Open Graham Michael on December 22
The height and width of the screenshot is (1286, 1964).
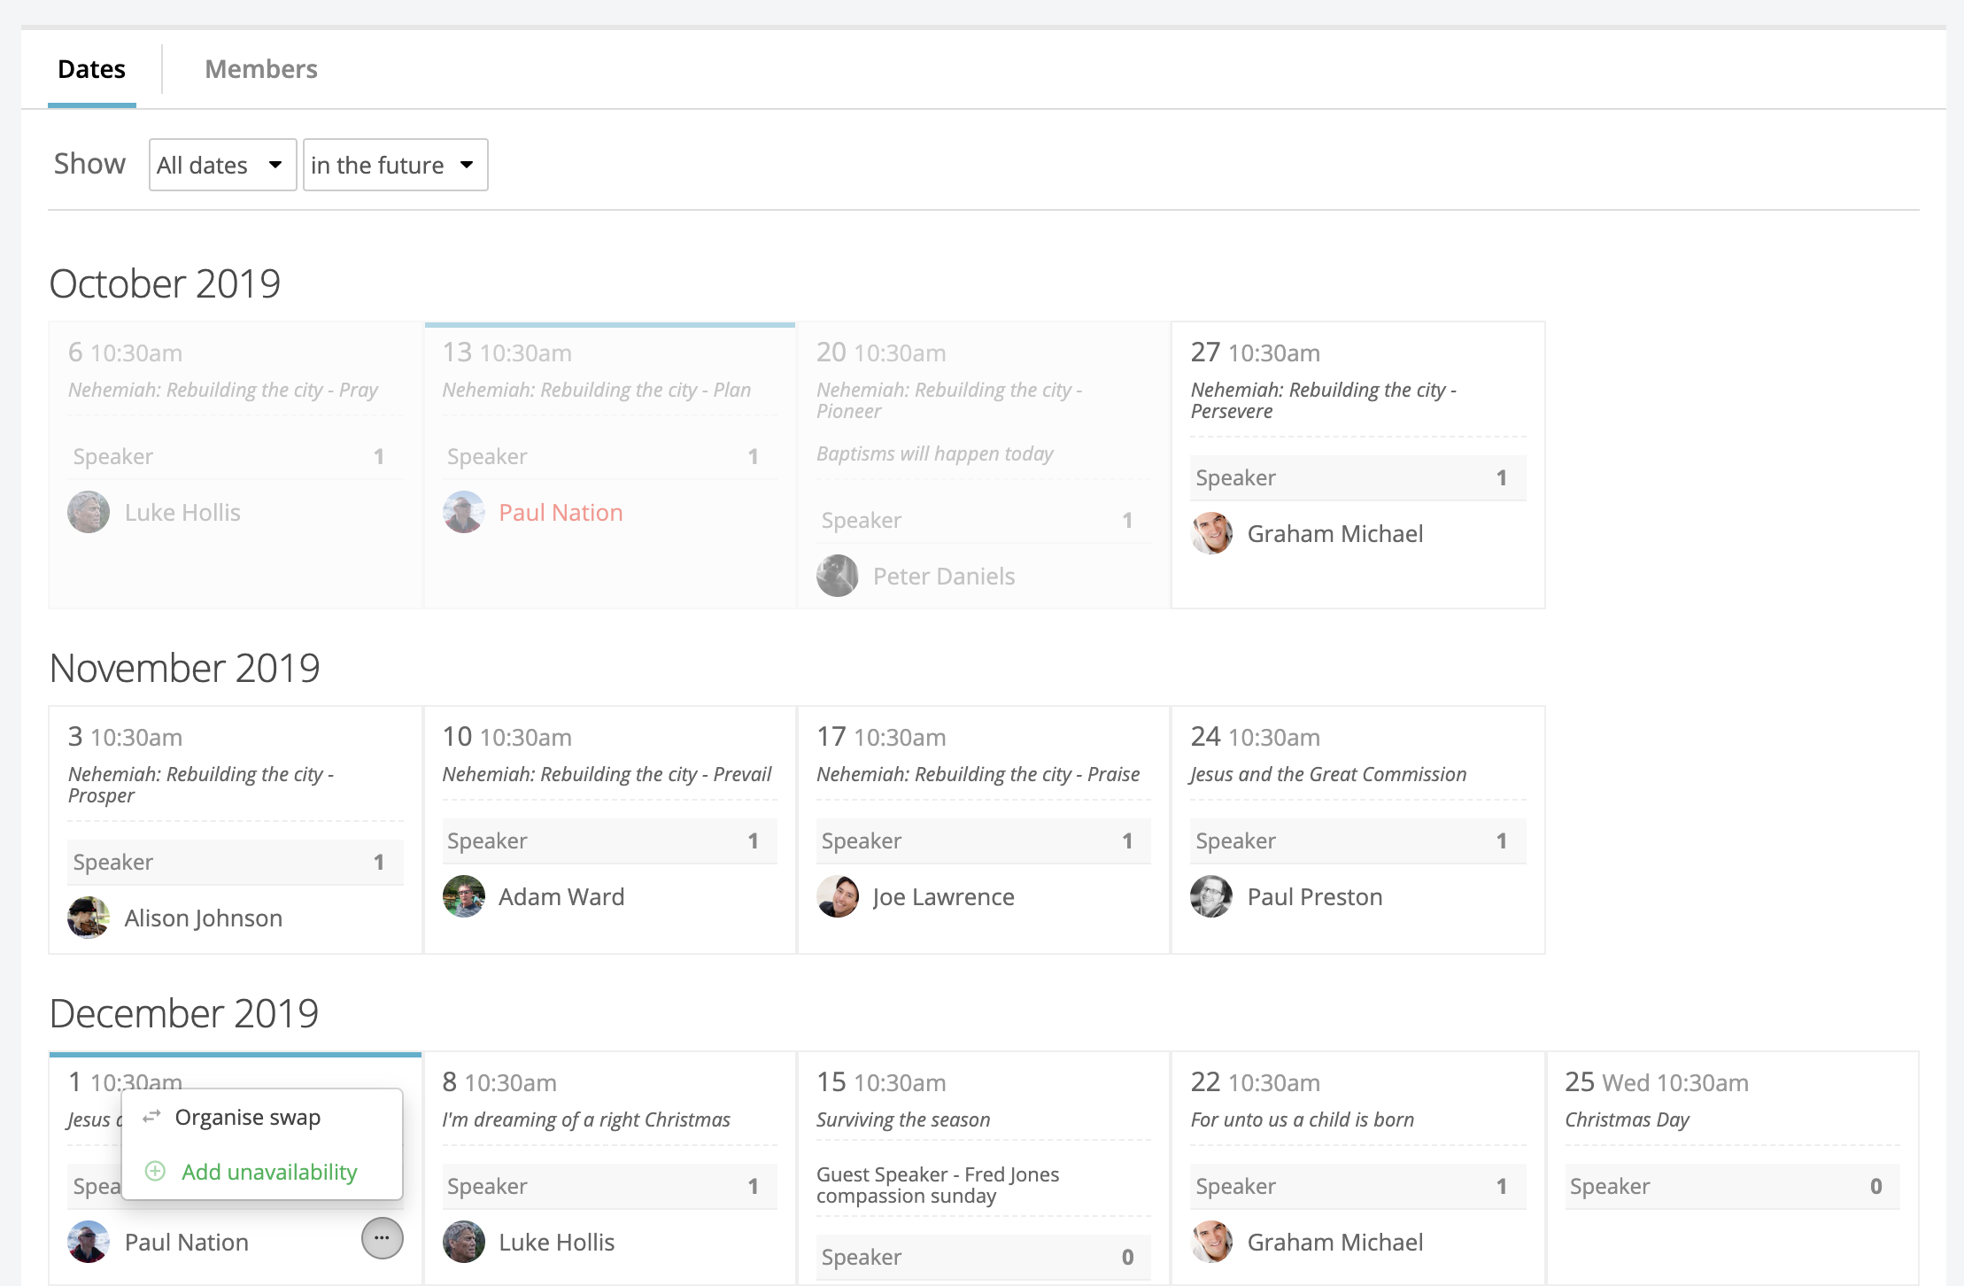1334,1242
